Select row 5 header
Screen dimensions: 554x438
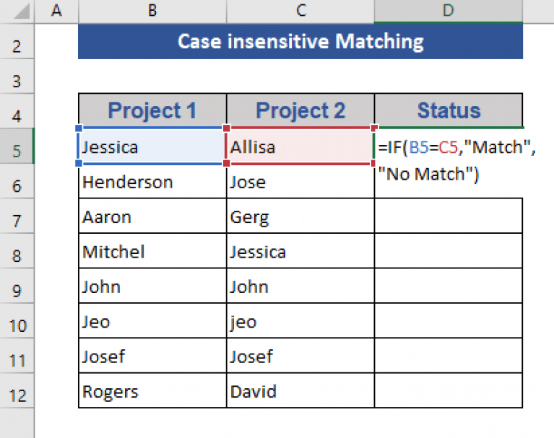point(17,149)
